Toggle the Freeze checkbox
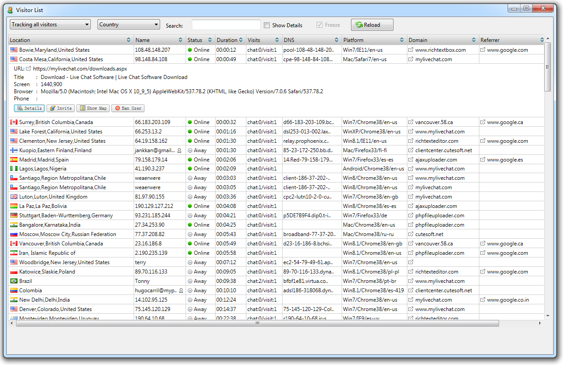Screen dimensions: 563x365 [x=319, y=25]
